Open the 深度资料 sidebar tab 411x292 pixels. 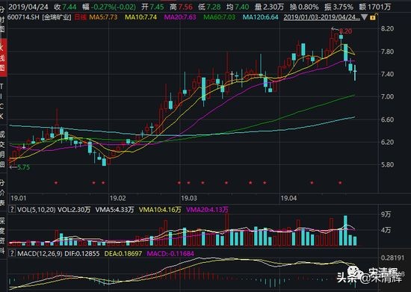click(2, 235)
